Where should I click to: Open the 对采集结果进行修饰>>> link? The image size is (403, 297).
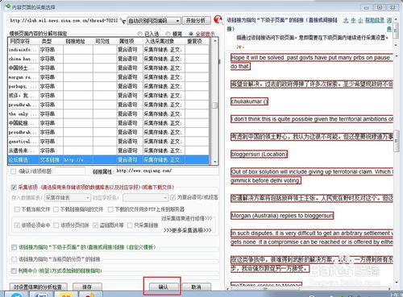186,219
